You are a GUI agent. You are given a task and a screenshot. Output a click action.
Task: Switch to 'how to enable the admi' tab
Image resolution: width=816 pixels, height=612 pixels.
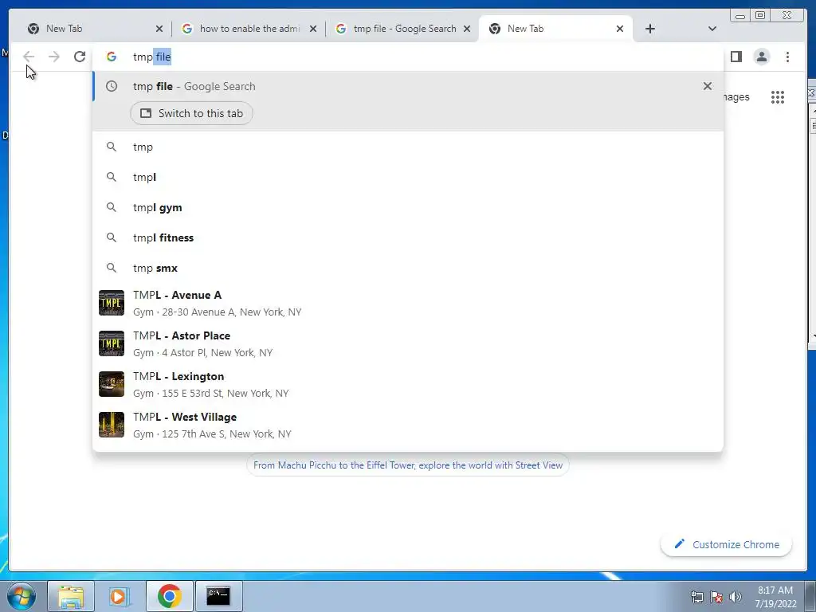click(x=249, y=29)
